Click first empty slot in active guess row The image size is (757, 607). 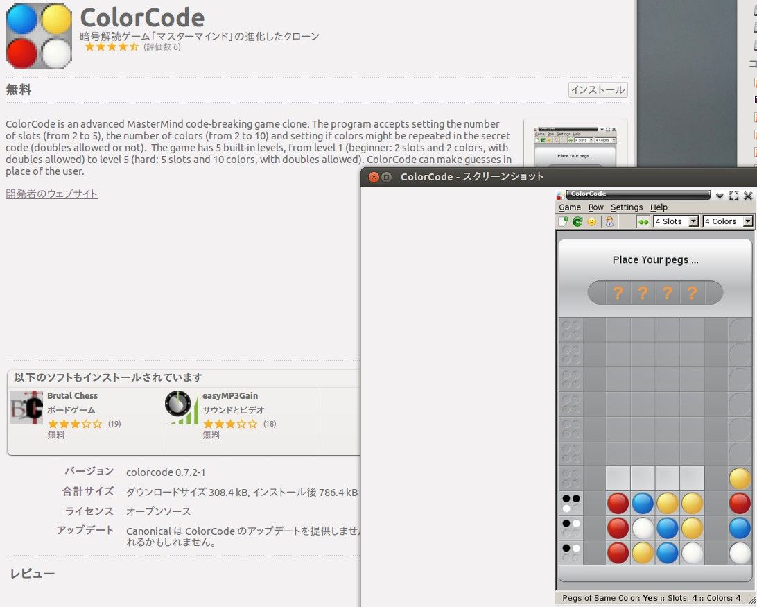(618, 479)
